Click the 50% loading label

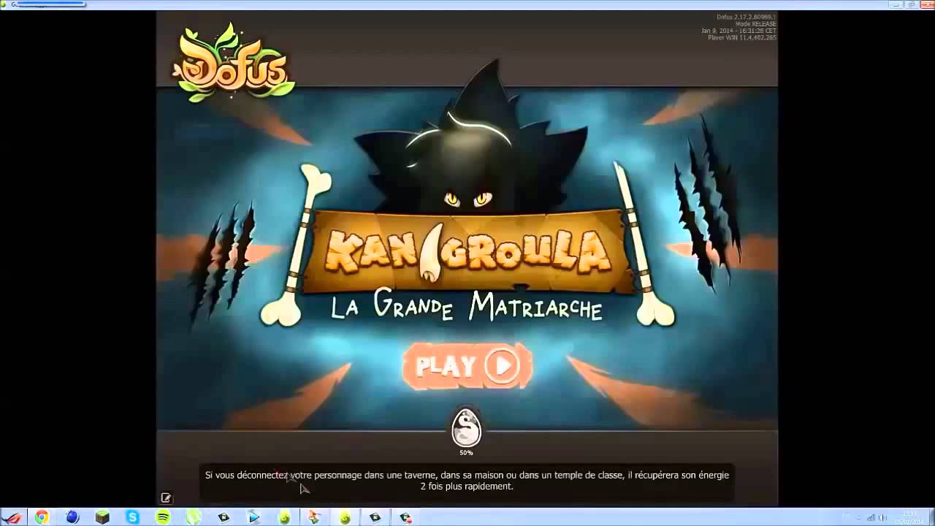tap(466, 453)
